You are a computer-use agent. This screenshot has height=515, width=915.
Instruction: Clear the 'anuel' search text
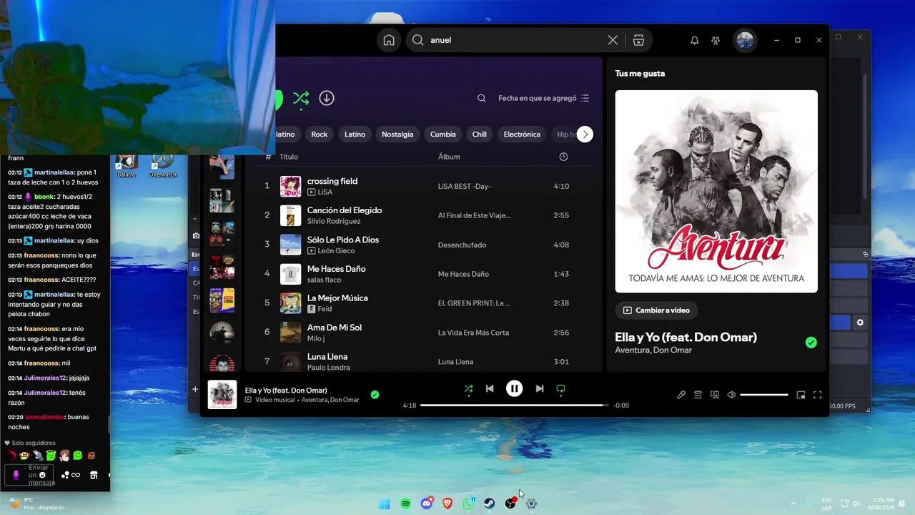(613, 40)
